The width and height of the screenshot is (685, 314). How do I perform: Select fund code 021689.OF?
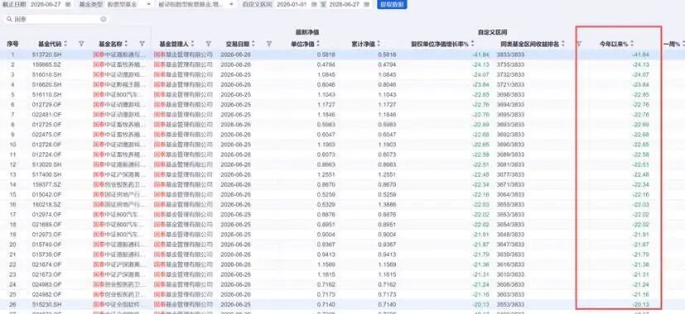pos(46,225)
